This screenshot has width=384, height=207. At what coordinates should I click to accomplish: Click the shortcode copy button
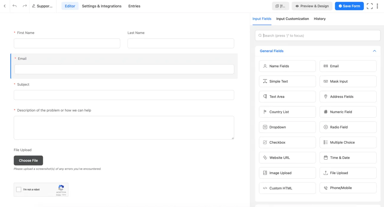[280, 6]
